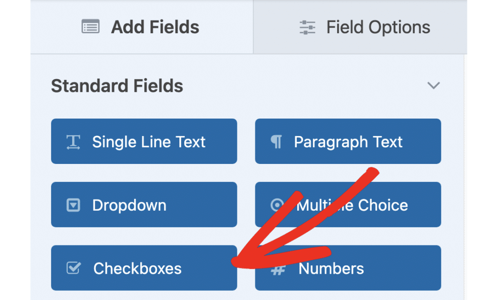Screen dimensions: 499x300
Task: Click the Single Line Text field icon
Action: (x=73, y=141)
